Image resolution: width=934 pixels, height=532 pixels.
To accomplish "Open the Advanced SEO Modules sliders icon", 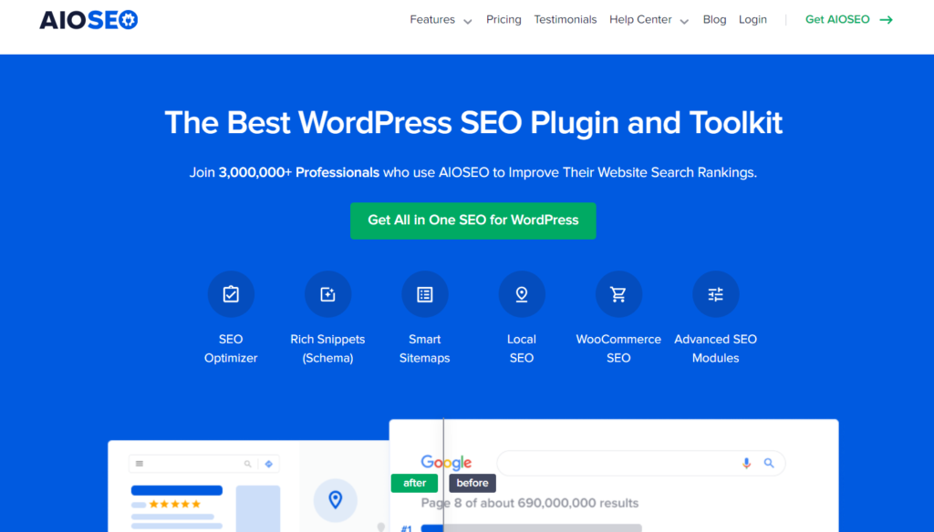I will click(x=715, y=293).
